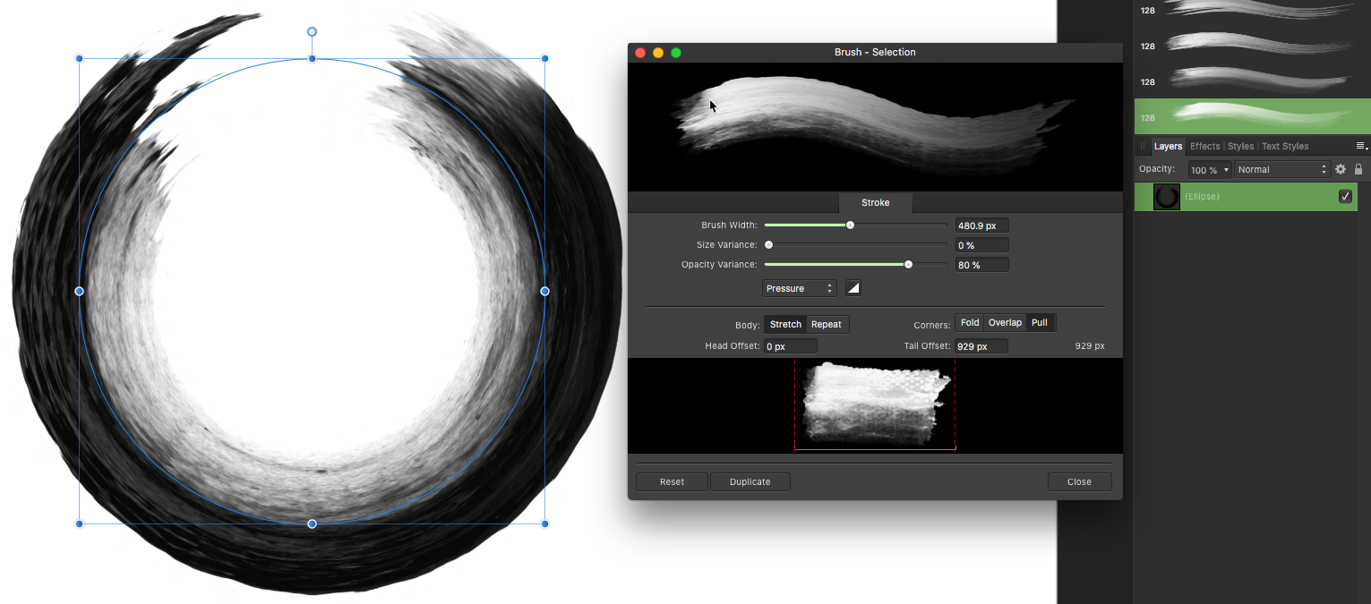Toggle the Ellipse layer visibility checkbox
The width and height of the screenshot is (1371, 604).
pyautogui.click(x=1345, y=197)
